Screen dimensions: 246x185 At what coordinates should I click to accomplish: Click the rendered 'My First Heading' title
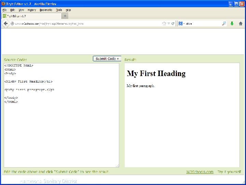[x=156, y=73]
